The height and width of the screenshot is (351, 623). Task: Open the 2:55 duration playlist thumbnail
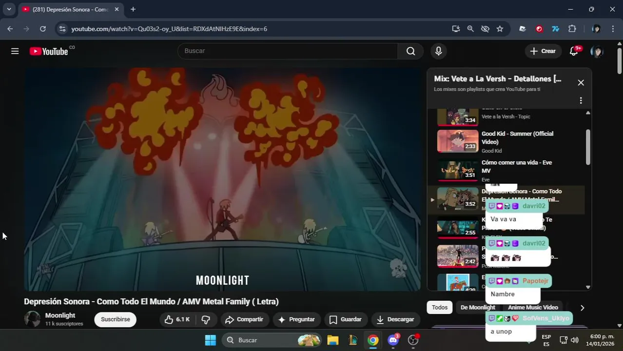point(458,228)
